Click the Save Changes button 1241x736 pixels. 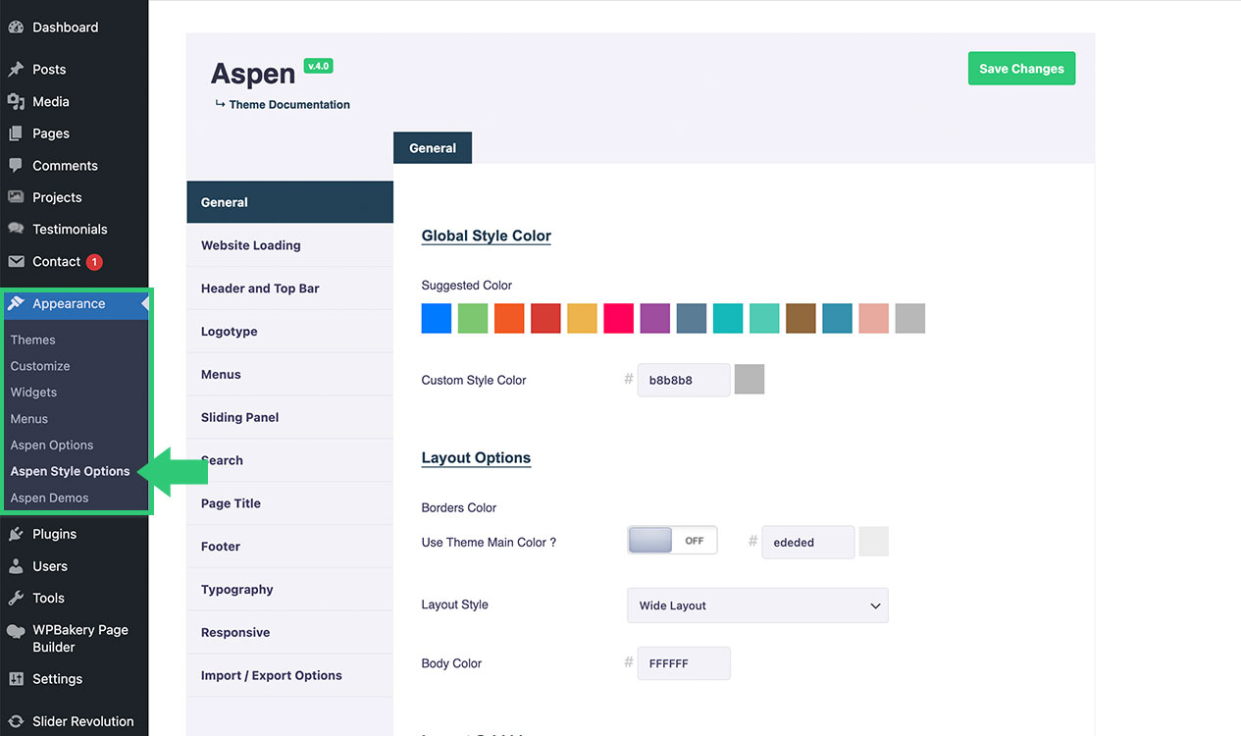point(1021,69)
